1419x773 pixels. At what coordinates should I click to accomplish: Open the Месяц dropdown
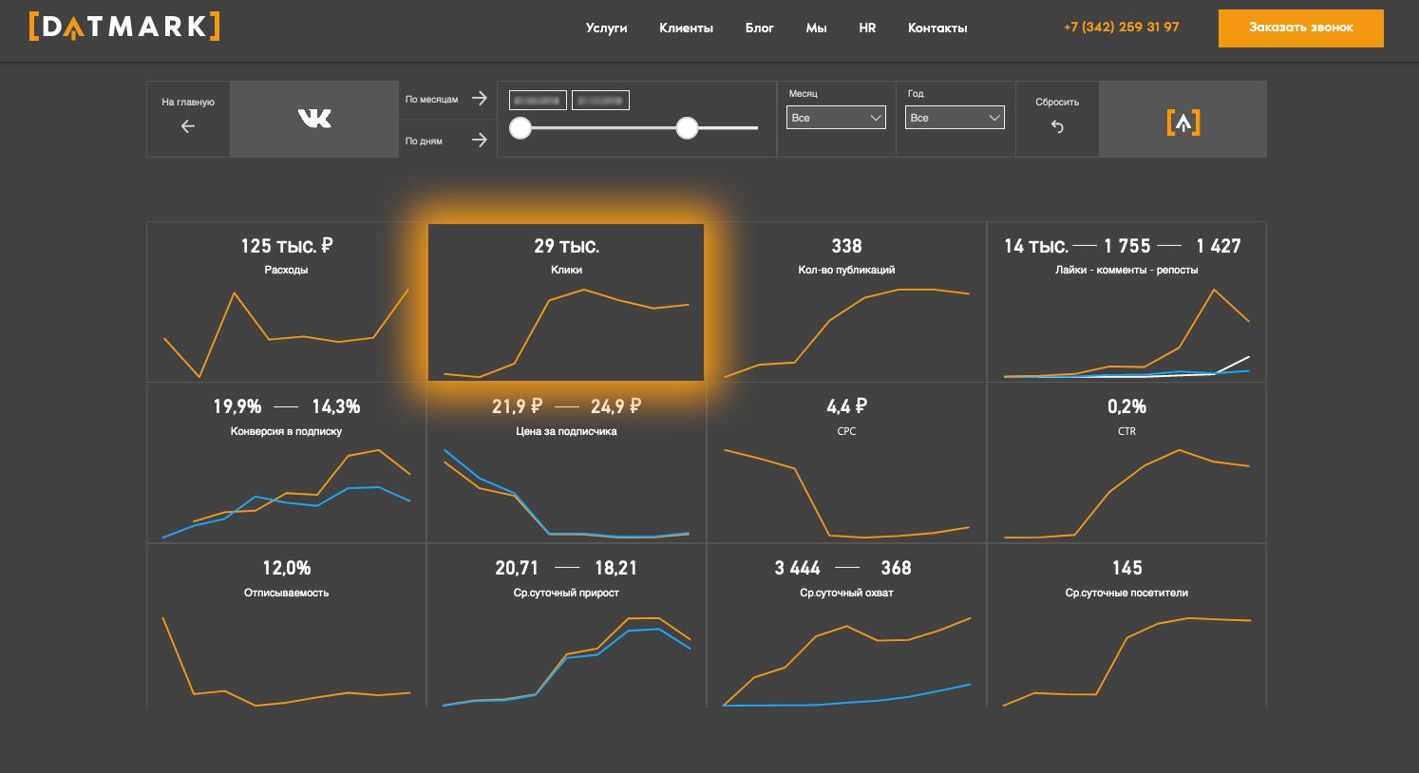tap(836, 118)
